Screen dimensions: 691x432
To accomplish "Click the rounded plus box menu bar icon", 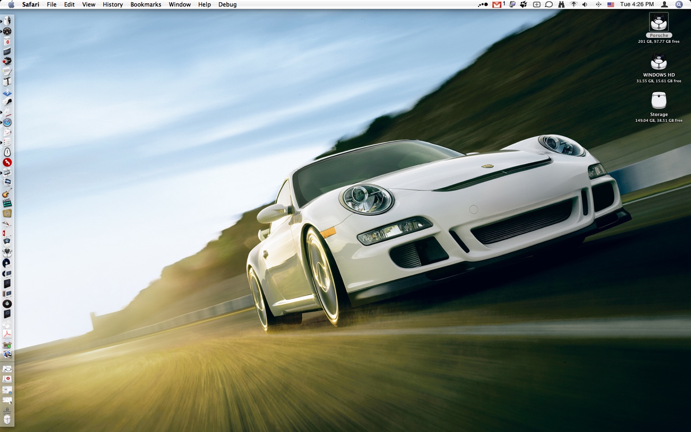I will [x=536, y=5].
